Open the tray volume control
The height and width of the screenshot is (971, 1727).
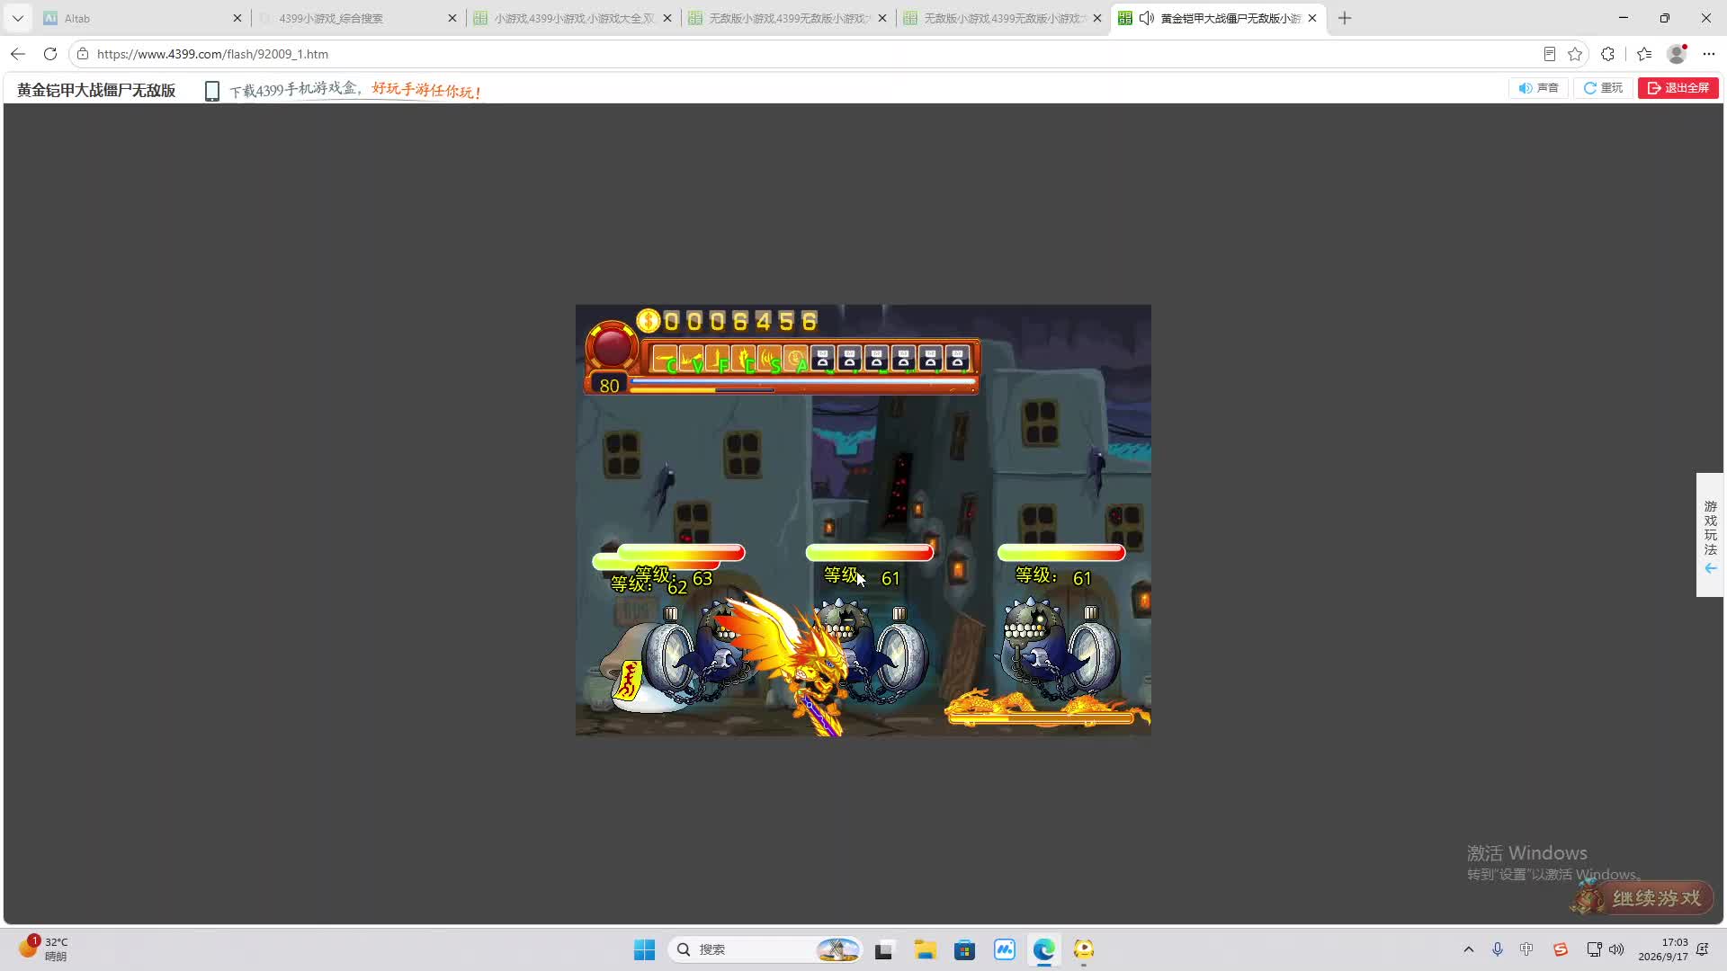point(1617,949)
